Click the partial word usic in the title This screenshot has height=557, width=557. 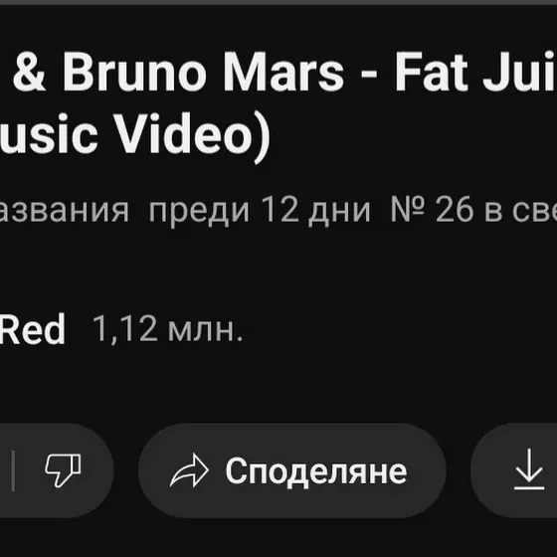pyautogui.click(x=49, y=133)
